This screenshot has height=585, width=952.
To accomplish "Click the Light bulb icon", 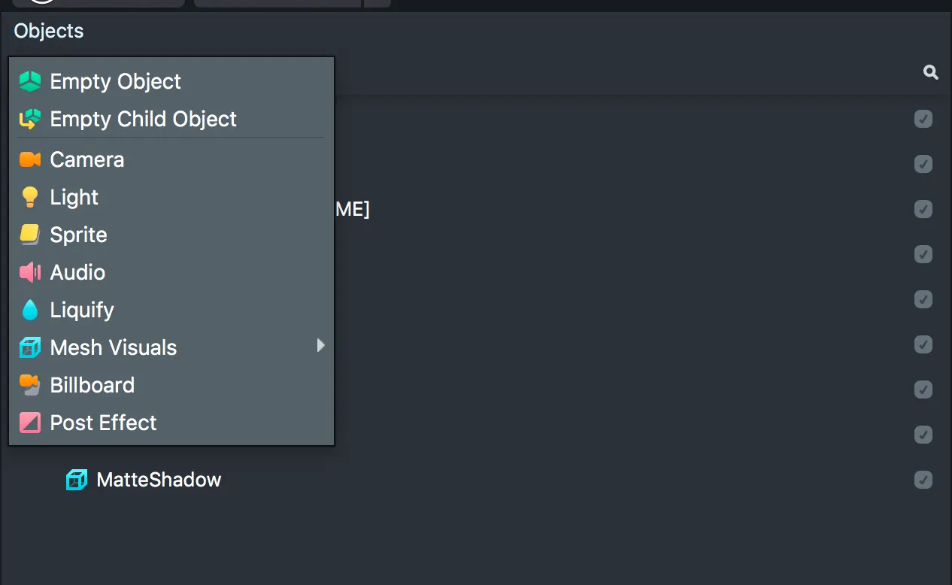I will pyautogui.click(x=31, y=196).
